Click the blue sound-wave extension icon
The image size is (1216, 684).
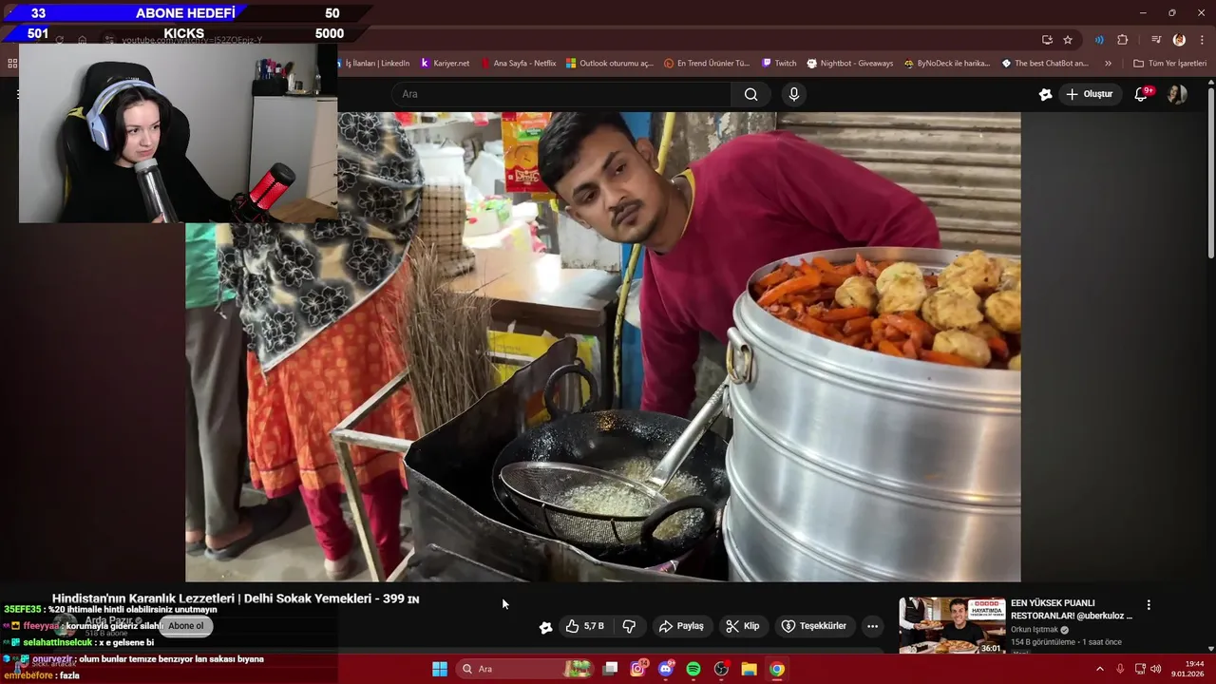tap(1099, 40)
